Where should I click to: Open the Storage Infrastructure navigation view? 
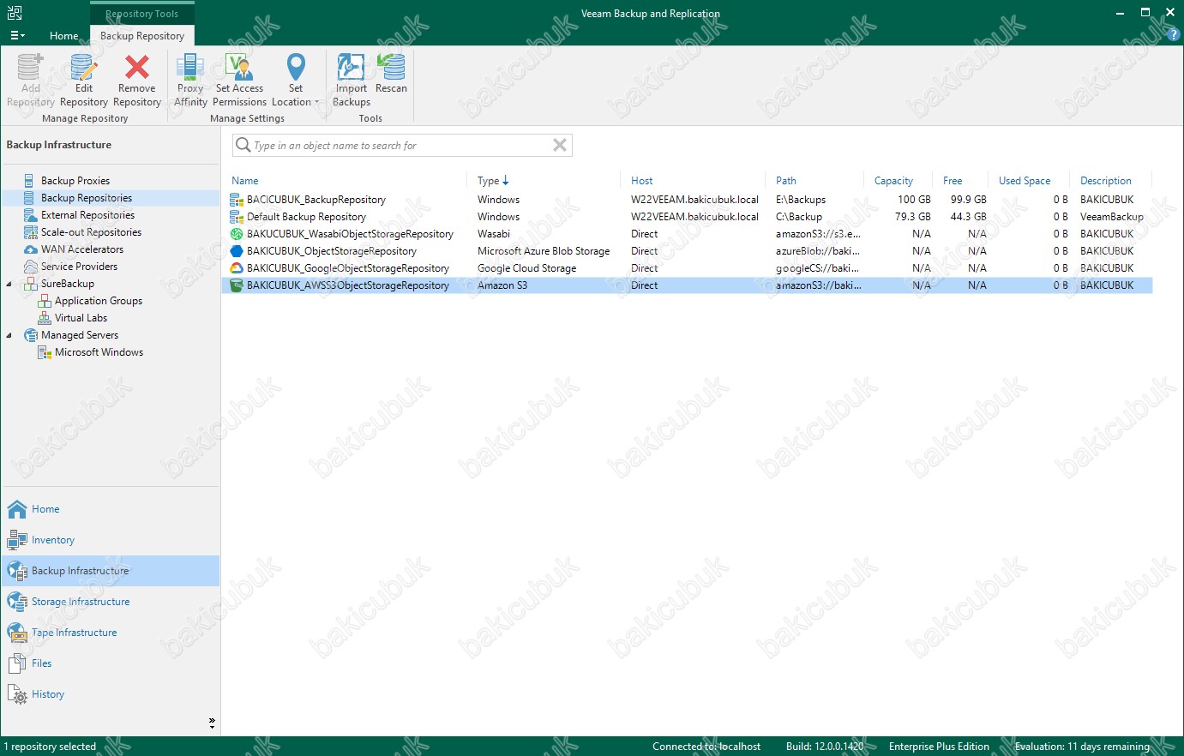(111, 602)
